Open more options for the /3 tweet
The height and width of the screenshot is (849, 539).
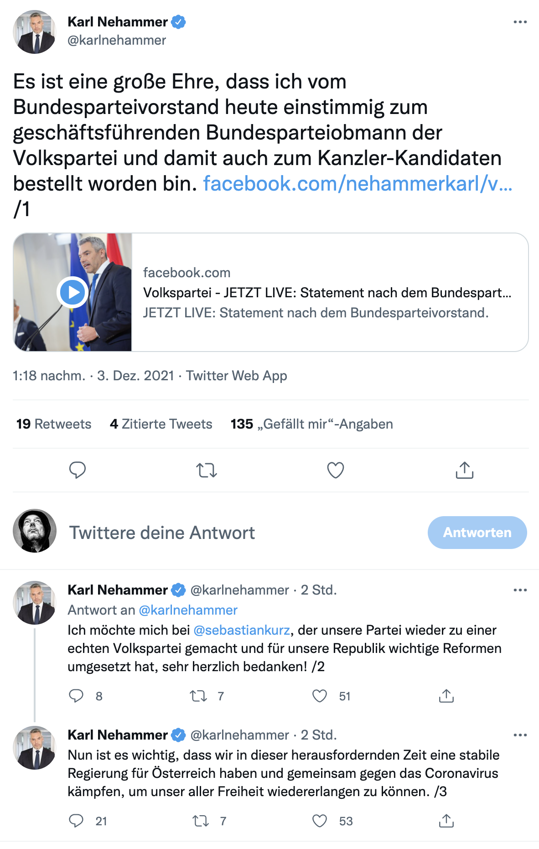(520, 735)
